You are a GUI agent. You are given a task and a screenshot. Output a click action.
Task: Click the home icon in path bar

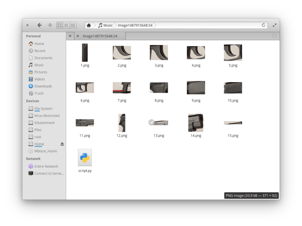point(89,25)
